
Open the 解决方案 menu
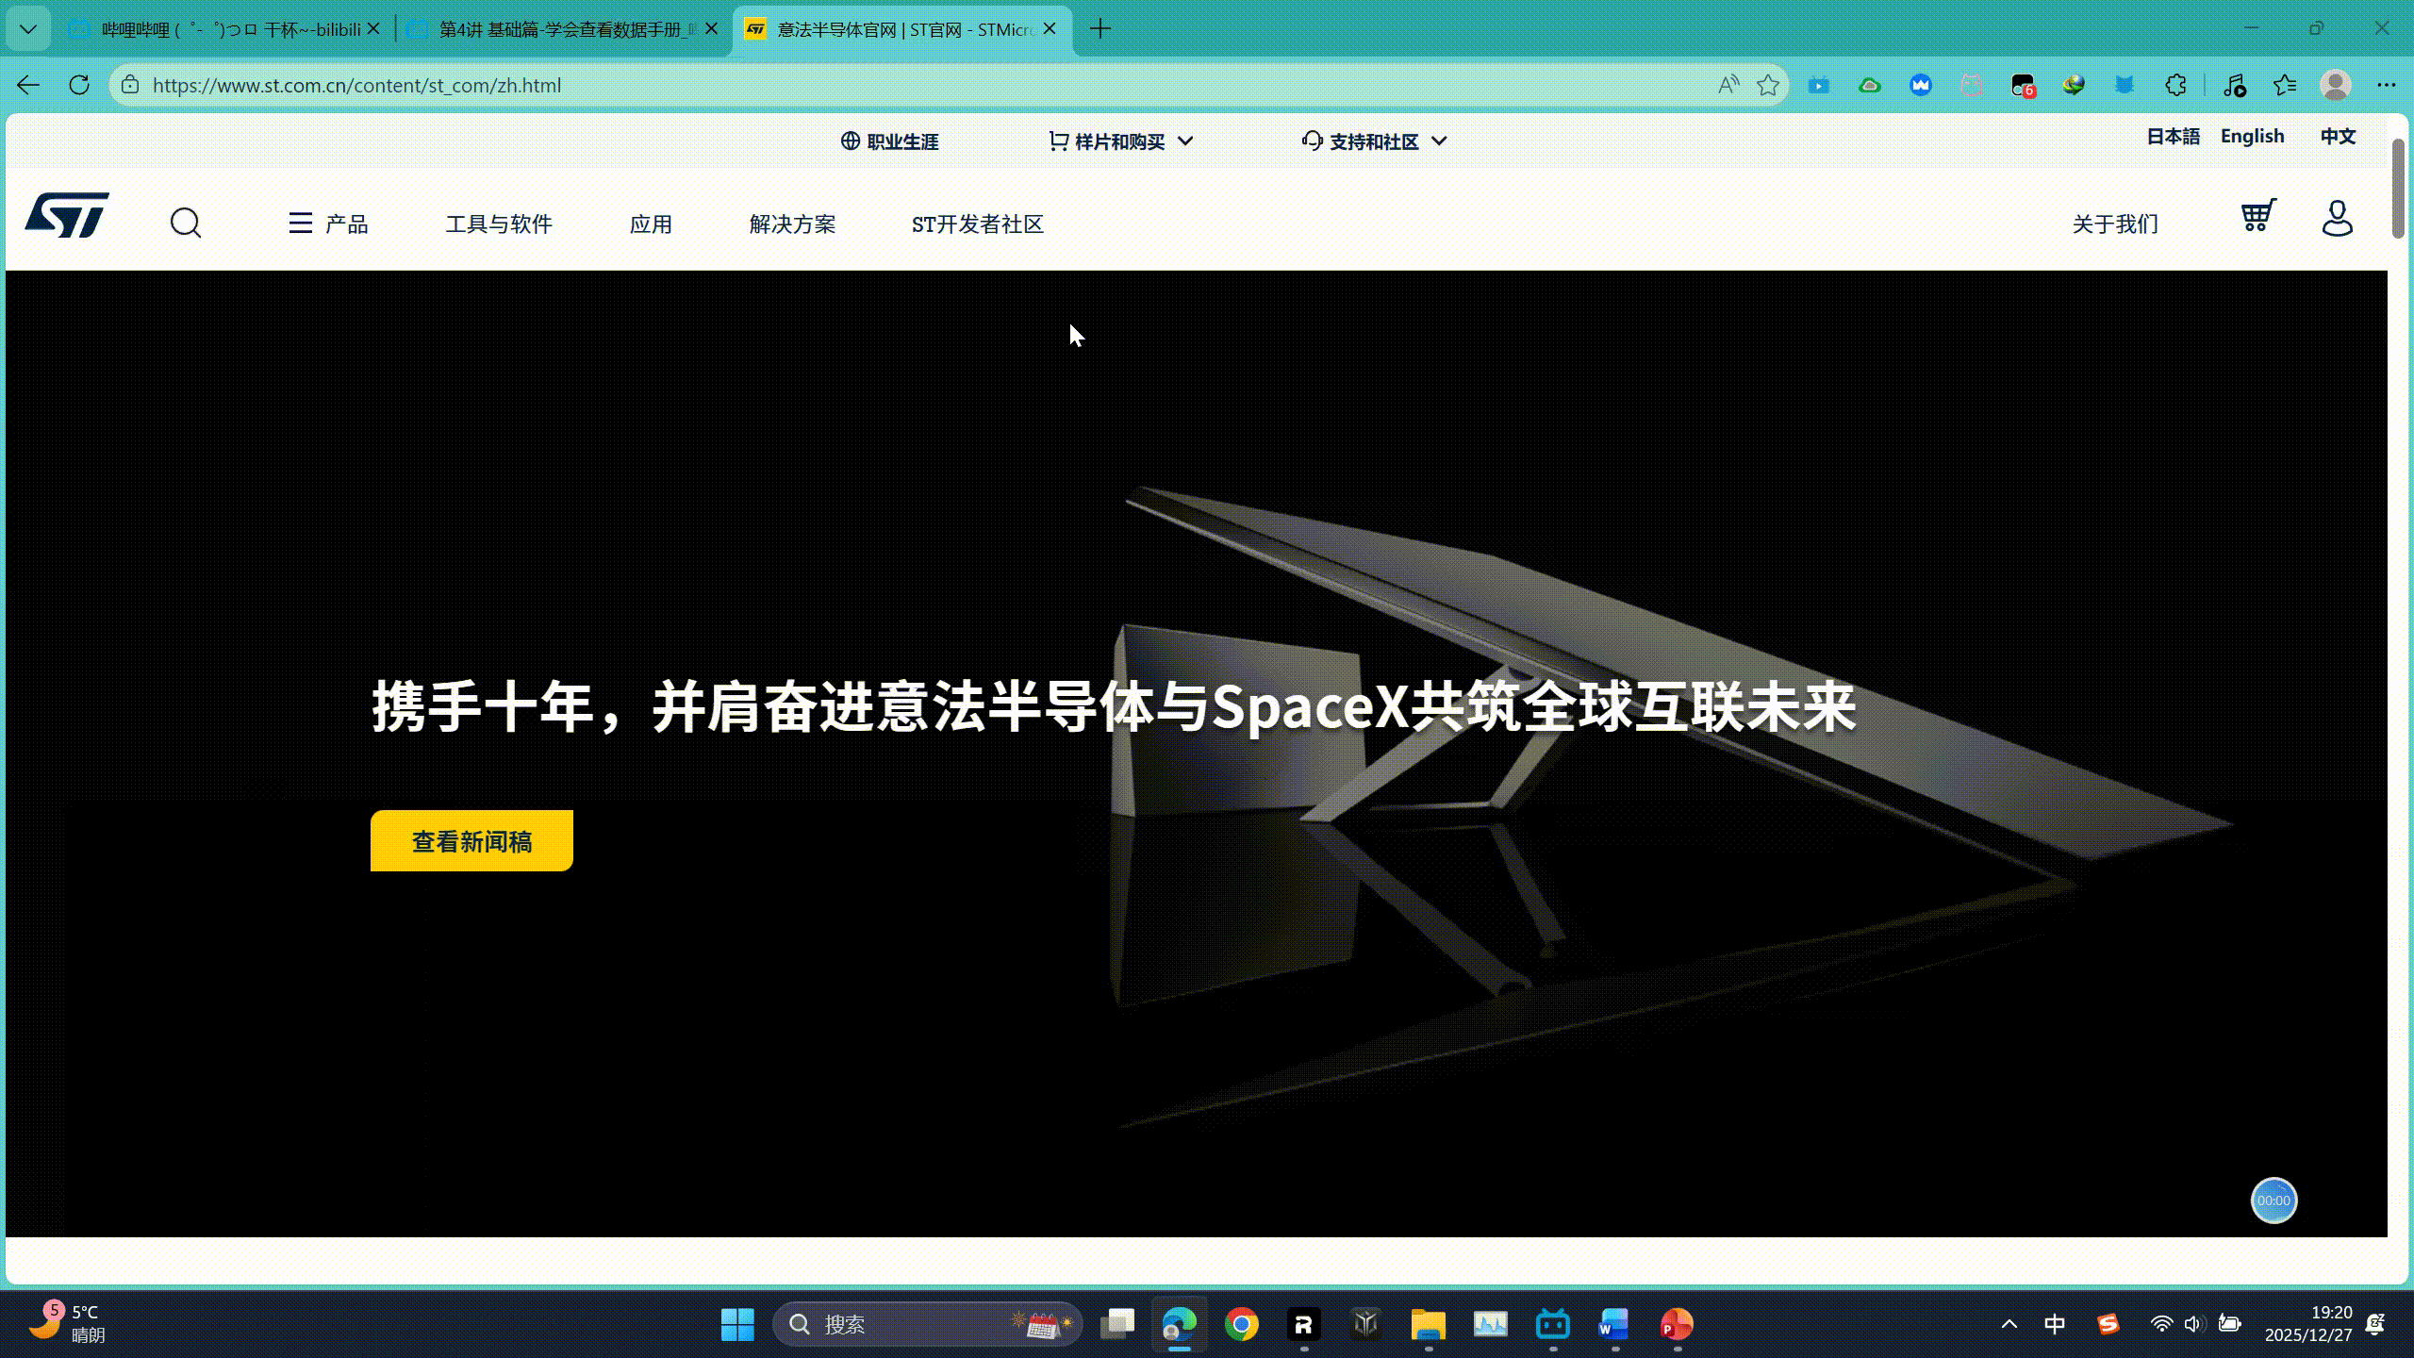click(x=792, y=224)
